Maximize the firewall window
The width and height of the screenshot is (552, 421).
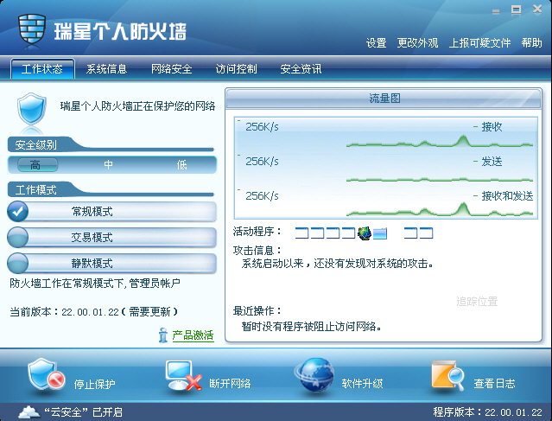coord(516,10)
